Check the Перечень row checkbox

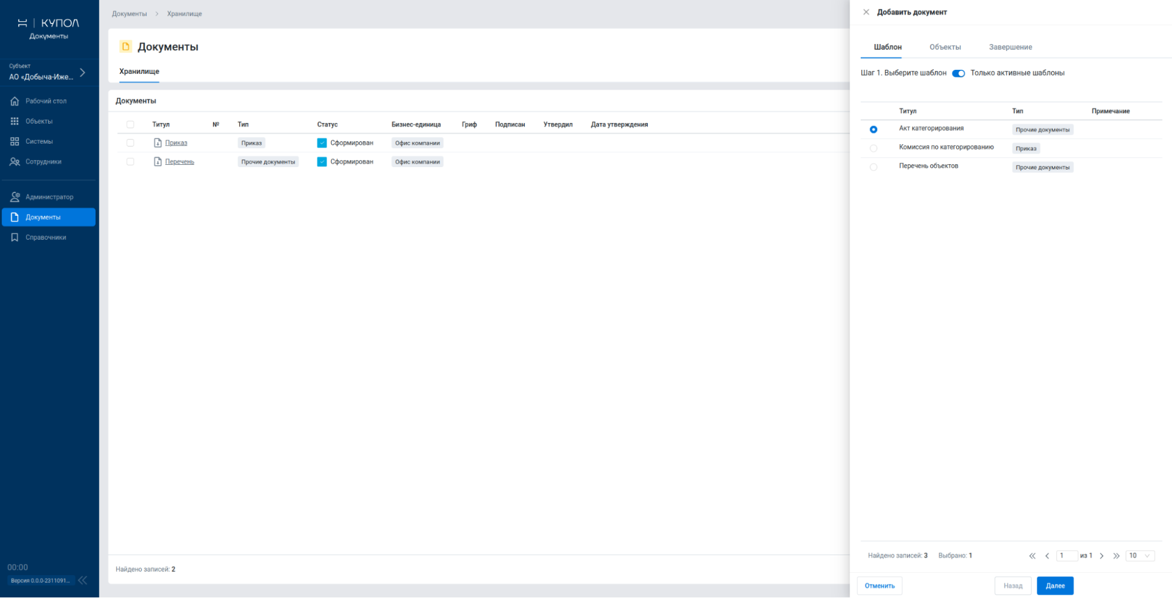coord(130,162)
